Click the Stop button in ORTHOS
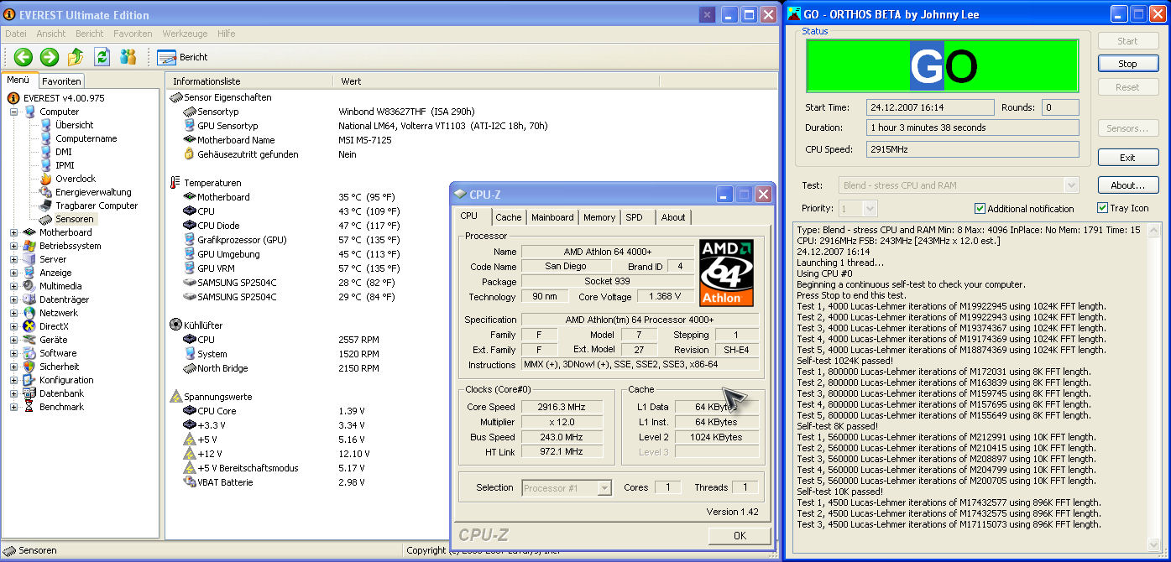Image resolution: width=1171 pixels, height=562 pixels. [1127, 64]
